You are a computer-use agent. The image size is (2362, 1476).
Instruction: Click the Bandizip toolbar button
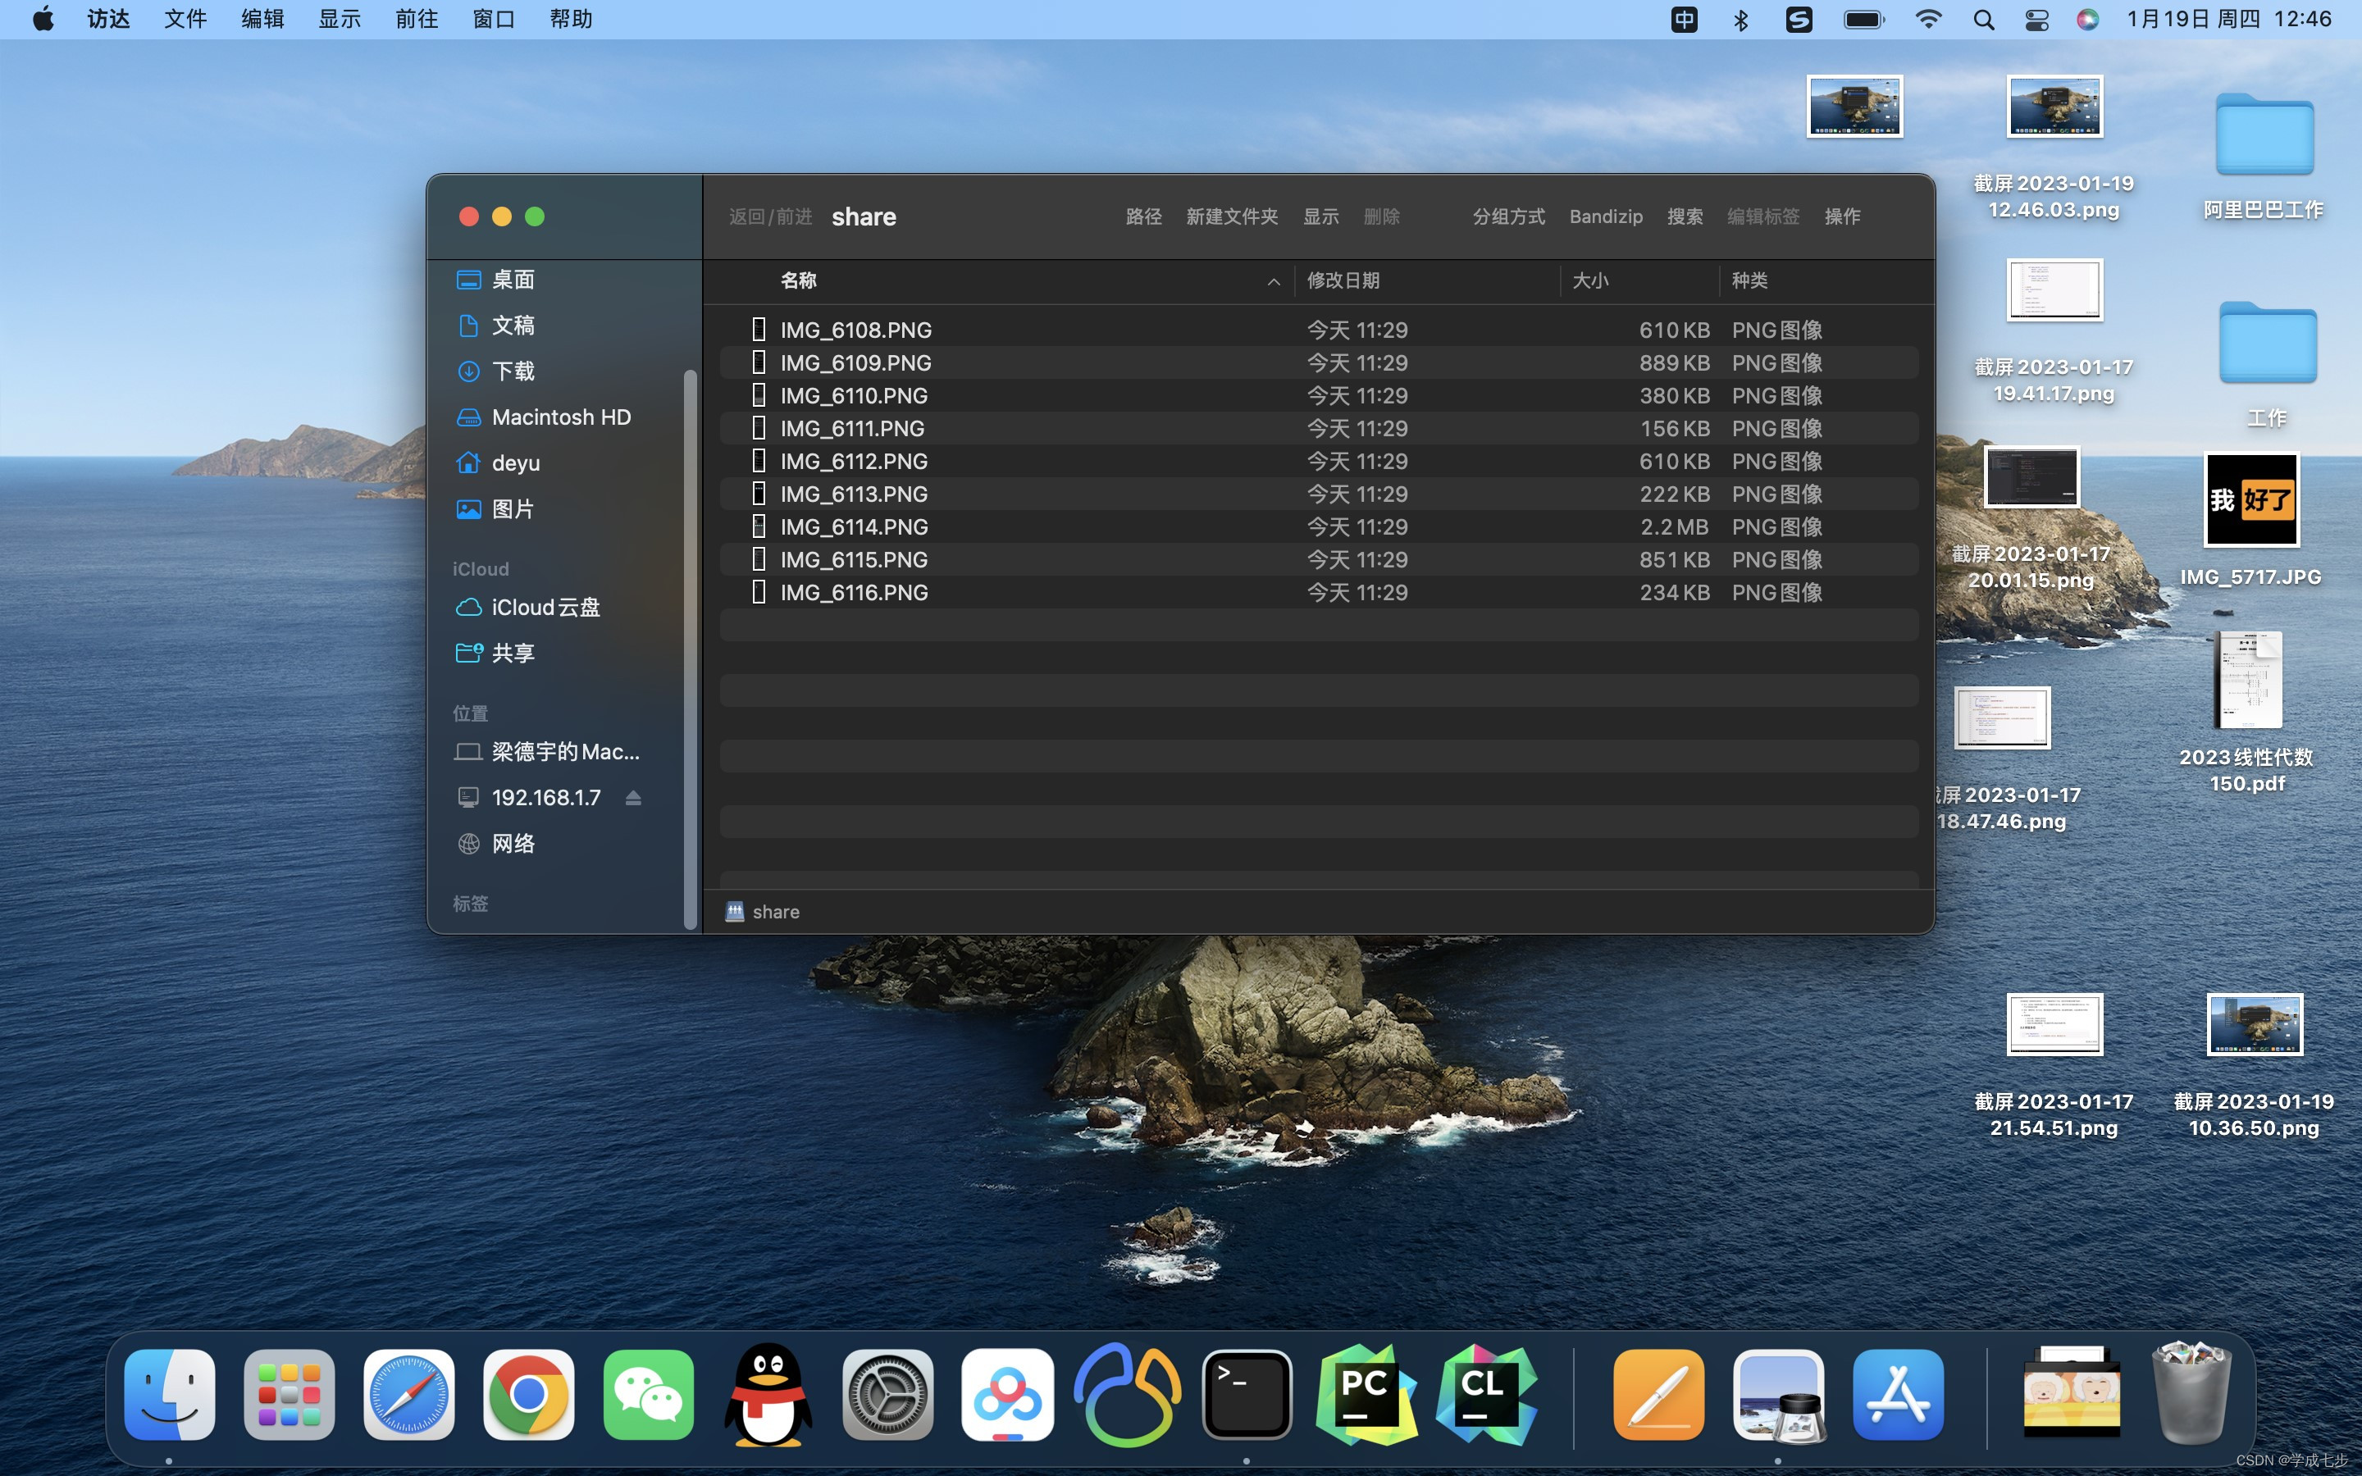(1606, 216)
